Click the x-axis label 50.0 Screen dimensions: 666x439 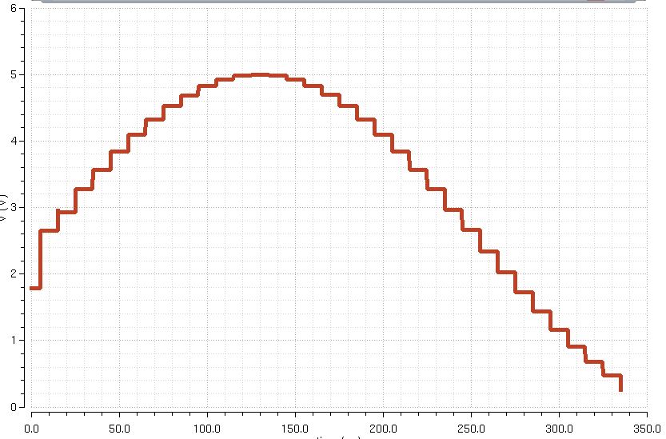(119, 429)
